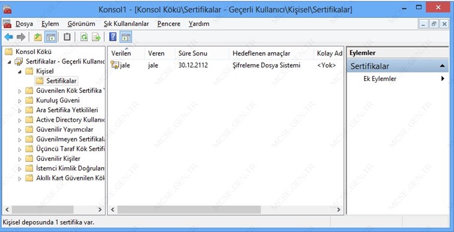Open the Eylem menu
Screen dimensions: 454x232
click(50, 24)
